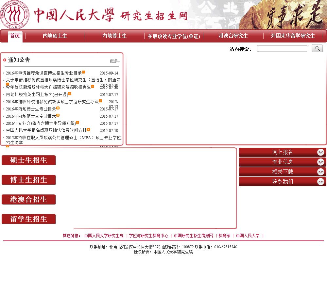Click 更多 link in 通知公告
This screenshot has width=327, height=297.
[x=115, y=61]
